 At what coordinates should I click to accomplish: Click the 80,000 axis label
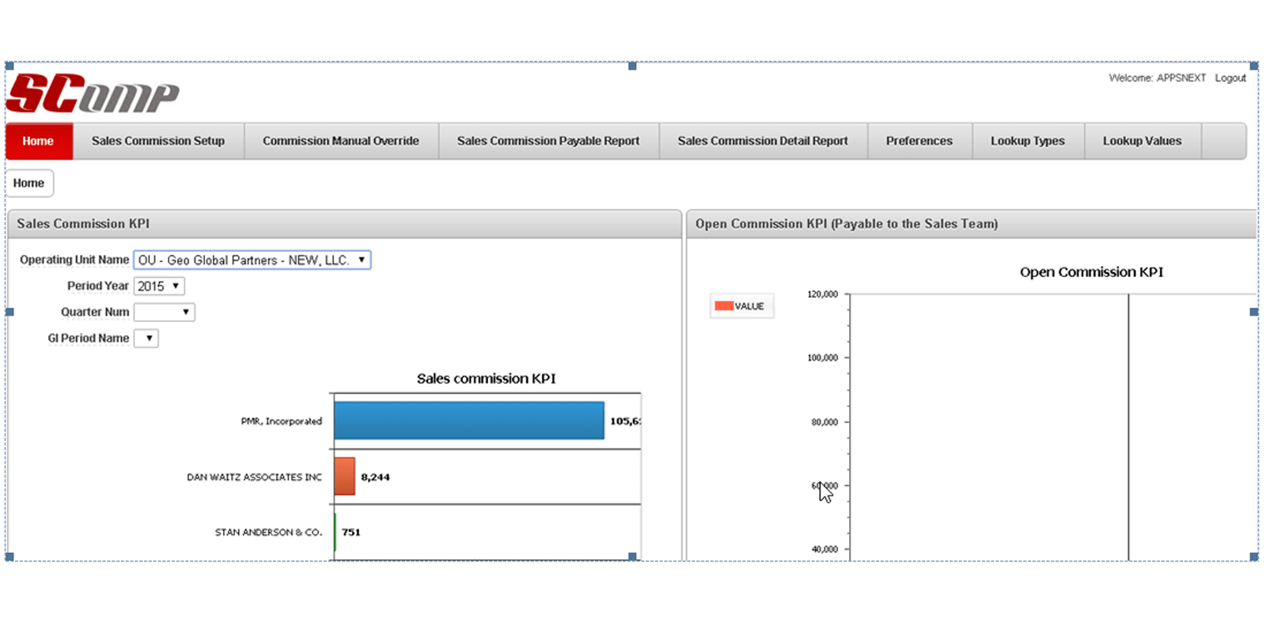click(824, 422)
